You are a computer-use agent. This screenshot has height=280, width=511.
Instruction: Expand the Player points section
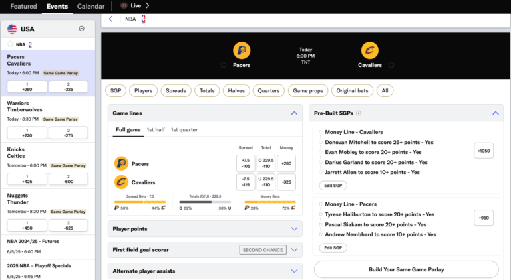(294, 229)
